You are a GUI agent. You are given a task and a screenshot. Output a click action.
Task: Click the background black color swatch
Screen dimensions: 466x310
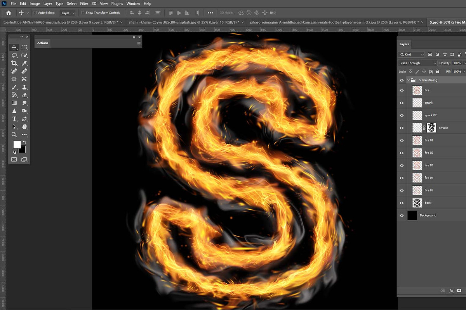pos(23,150)
